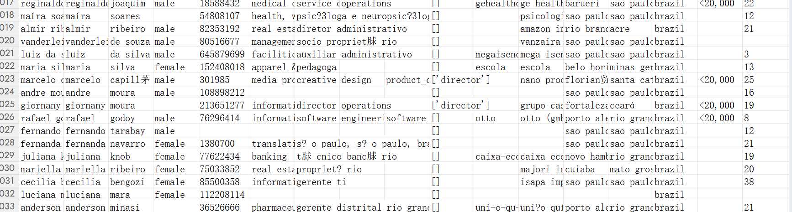Select row header 1030
Image resolution: width=792 pixels, height=212 pixels.
point(8,169)
